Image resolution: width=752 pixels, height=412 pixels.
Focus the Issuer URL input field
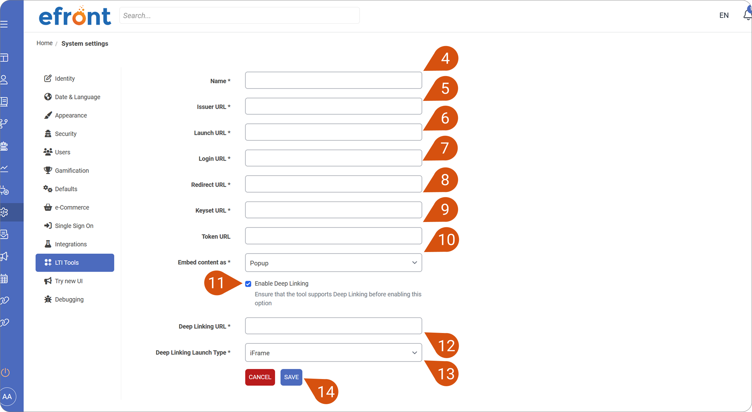coord(334,106)
